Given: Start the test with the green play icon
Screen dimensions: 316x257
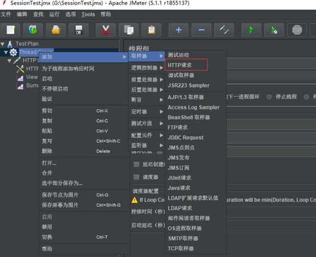Looking at the screenshot, I should click(251, 30).
